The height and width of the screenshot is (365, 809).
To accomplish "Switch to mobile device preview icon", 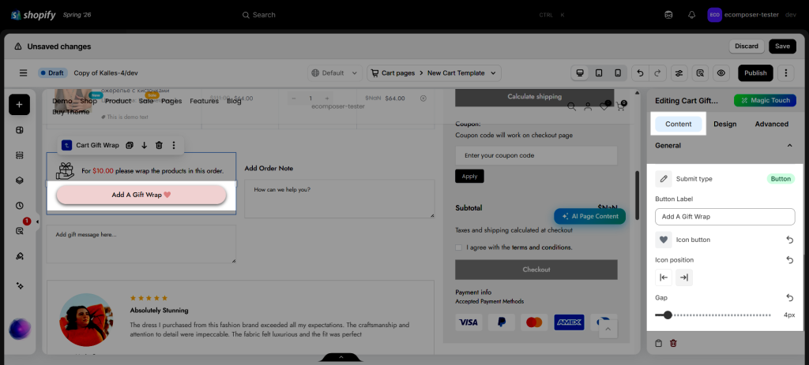I will [618, 73].
